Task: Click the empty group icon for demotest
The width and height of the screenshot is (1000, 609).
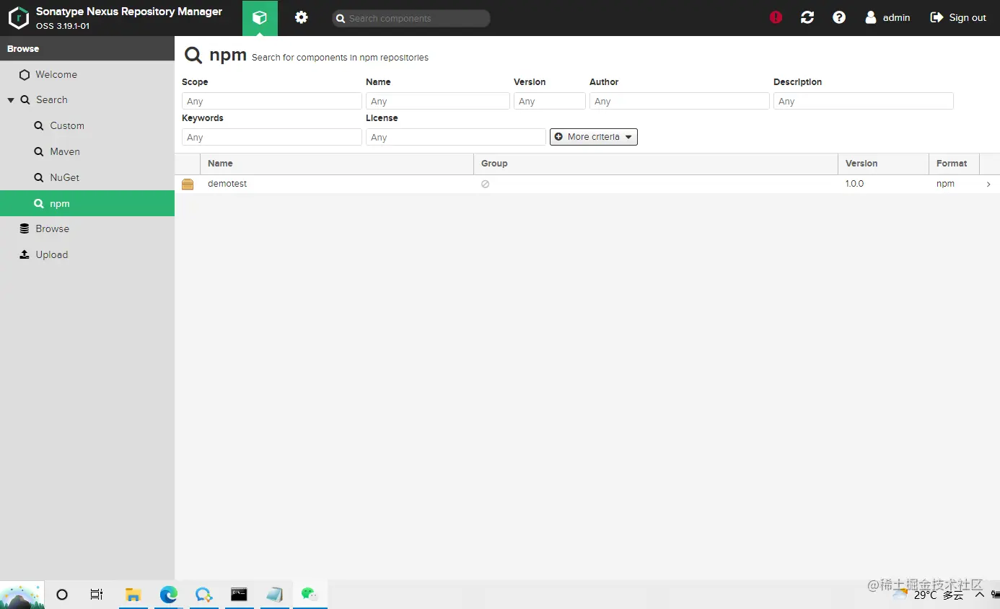Action: pyautogui.click(x=486, y=184)
